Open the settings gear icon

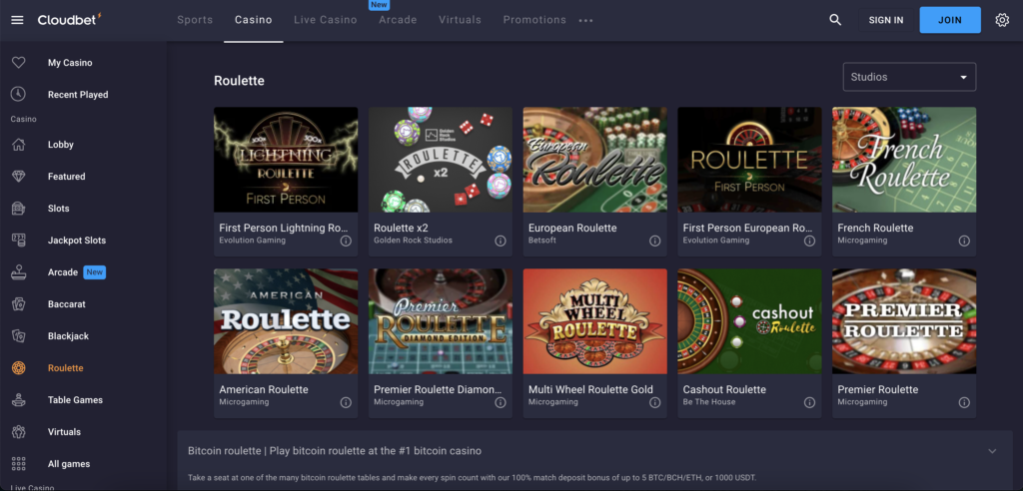1002,20
